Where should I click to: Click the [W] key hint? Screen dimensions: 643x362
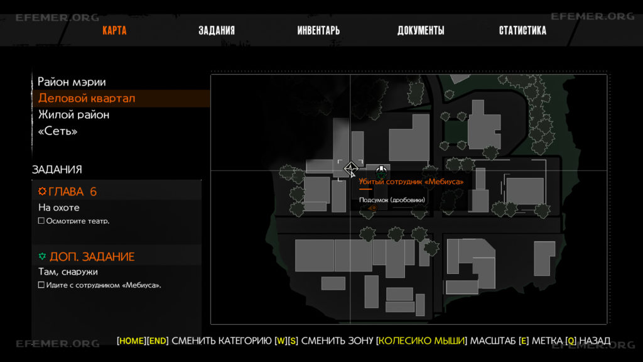coord(281,341)
